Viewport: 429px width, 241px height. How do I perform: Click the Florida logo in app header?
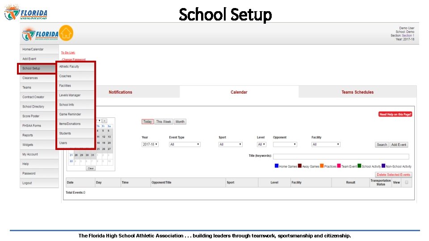tap(40, 34)
